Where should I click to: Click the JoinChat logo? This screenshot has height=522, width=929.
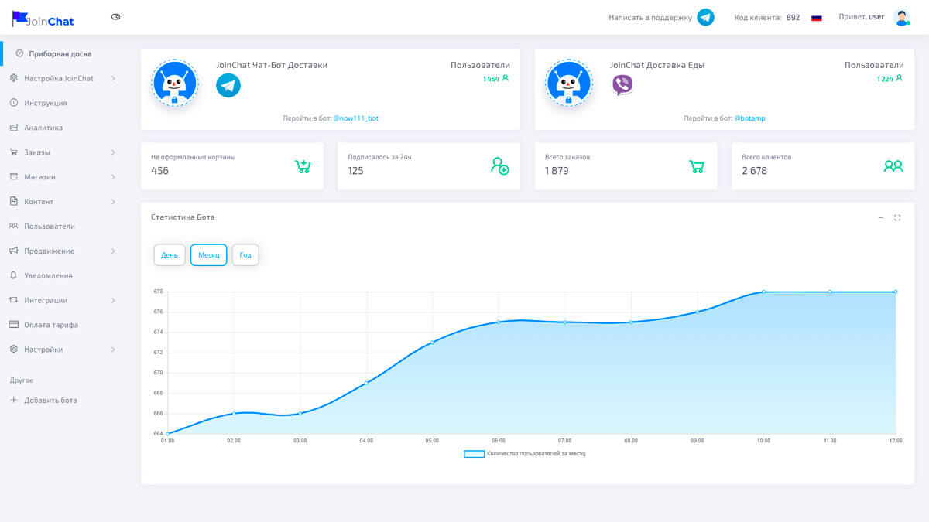coord(43,19)
